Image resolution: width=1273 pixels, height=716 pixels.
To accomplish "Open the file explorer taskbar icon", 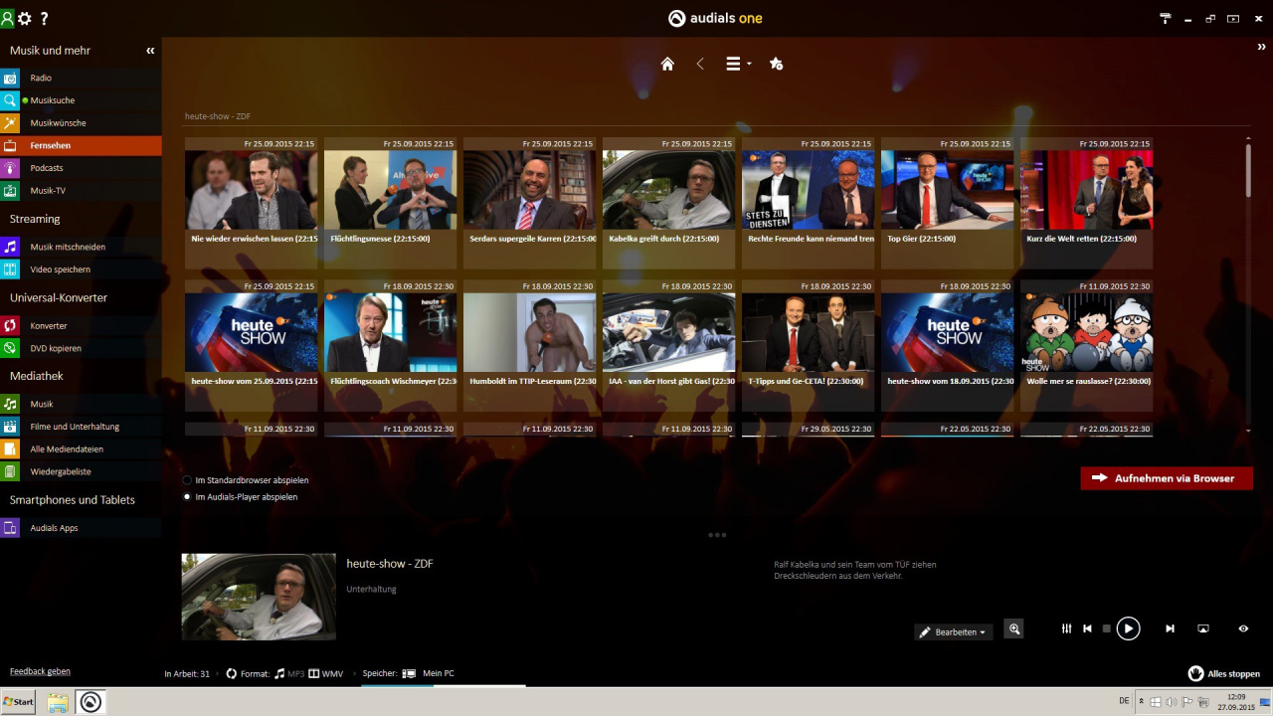I will click(x=58, y=702).
